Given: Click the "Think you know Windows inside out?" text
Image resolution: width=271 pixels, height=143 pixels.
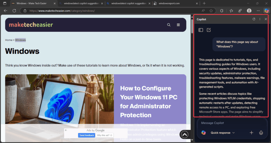Looking at the screenshot, I should pyautogui.click(x=95, y=65).
